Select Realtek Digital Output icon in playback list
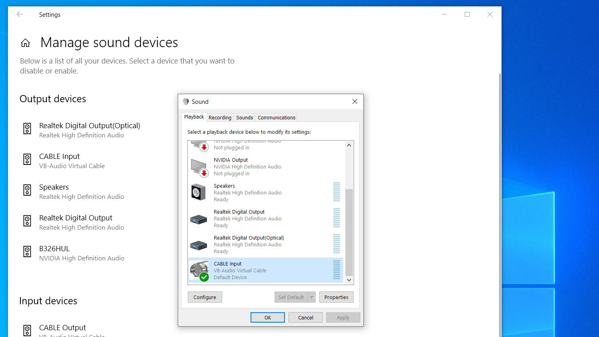 (x=199, y=219)
